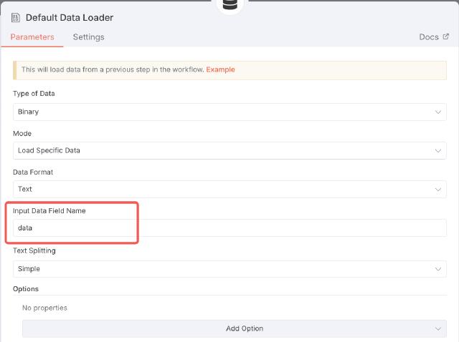Open the Docs link
The height and width of the screenshot is (342, 459).
[x=429, y=37]
